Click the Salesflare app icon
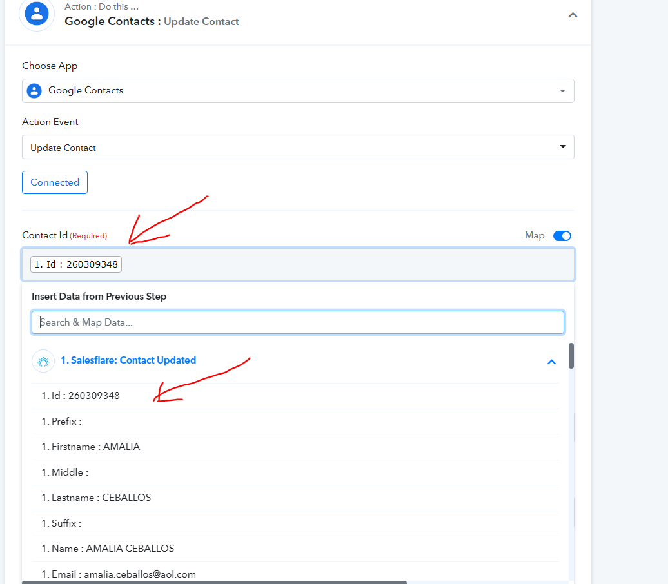The width and height of the screenshot is (668, 584). point(43,361)
